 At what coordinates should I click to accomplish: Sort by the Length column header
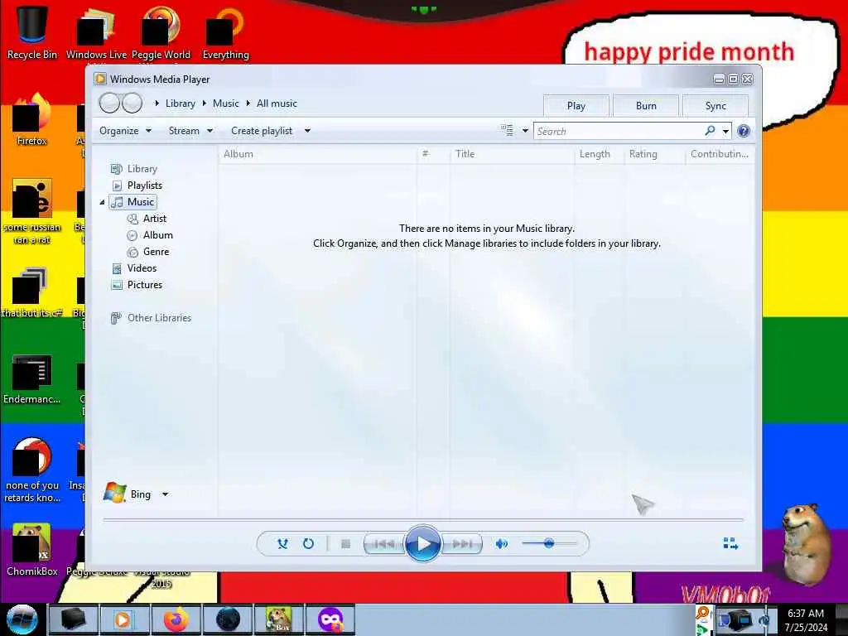[600, 154]
